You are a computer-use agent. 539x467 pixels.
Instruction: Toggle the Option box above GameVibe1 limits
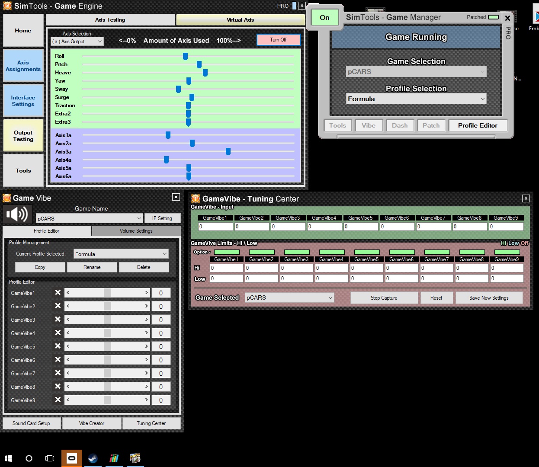(x=227, y=252)
